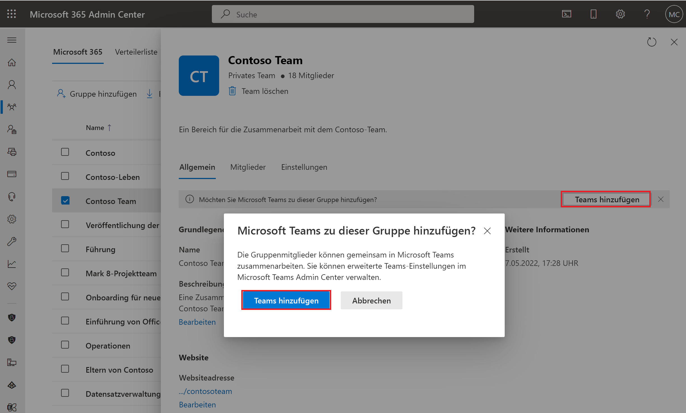Open the header settings gear icon
686x413 pixels.
click(x=620, y=14)
